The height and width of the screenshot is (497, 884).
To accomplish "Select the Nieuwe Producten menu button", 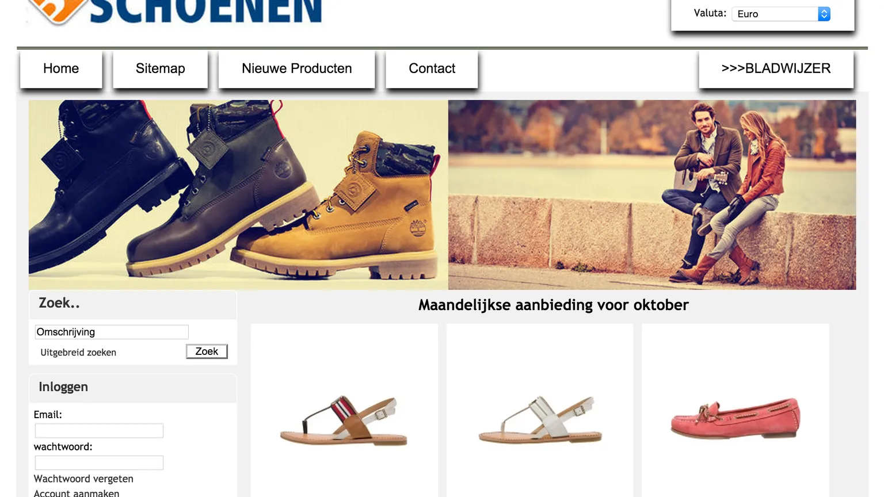I will (x=297, y=68).
